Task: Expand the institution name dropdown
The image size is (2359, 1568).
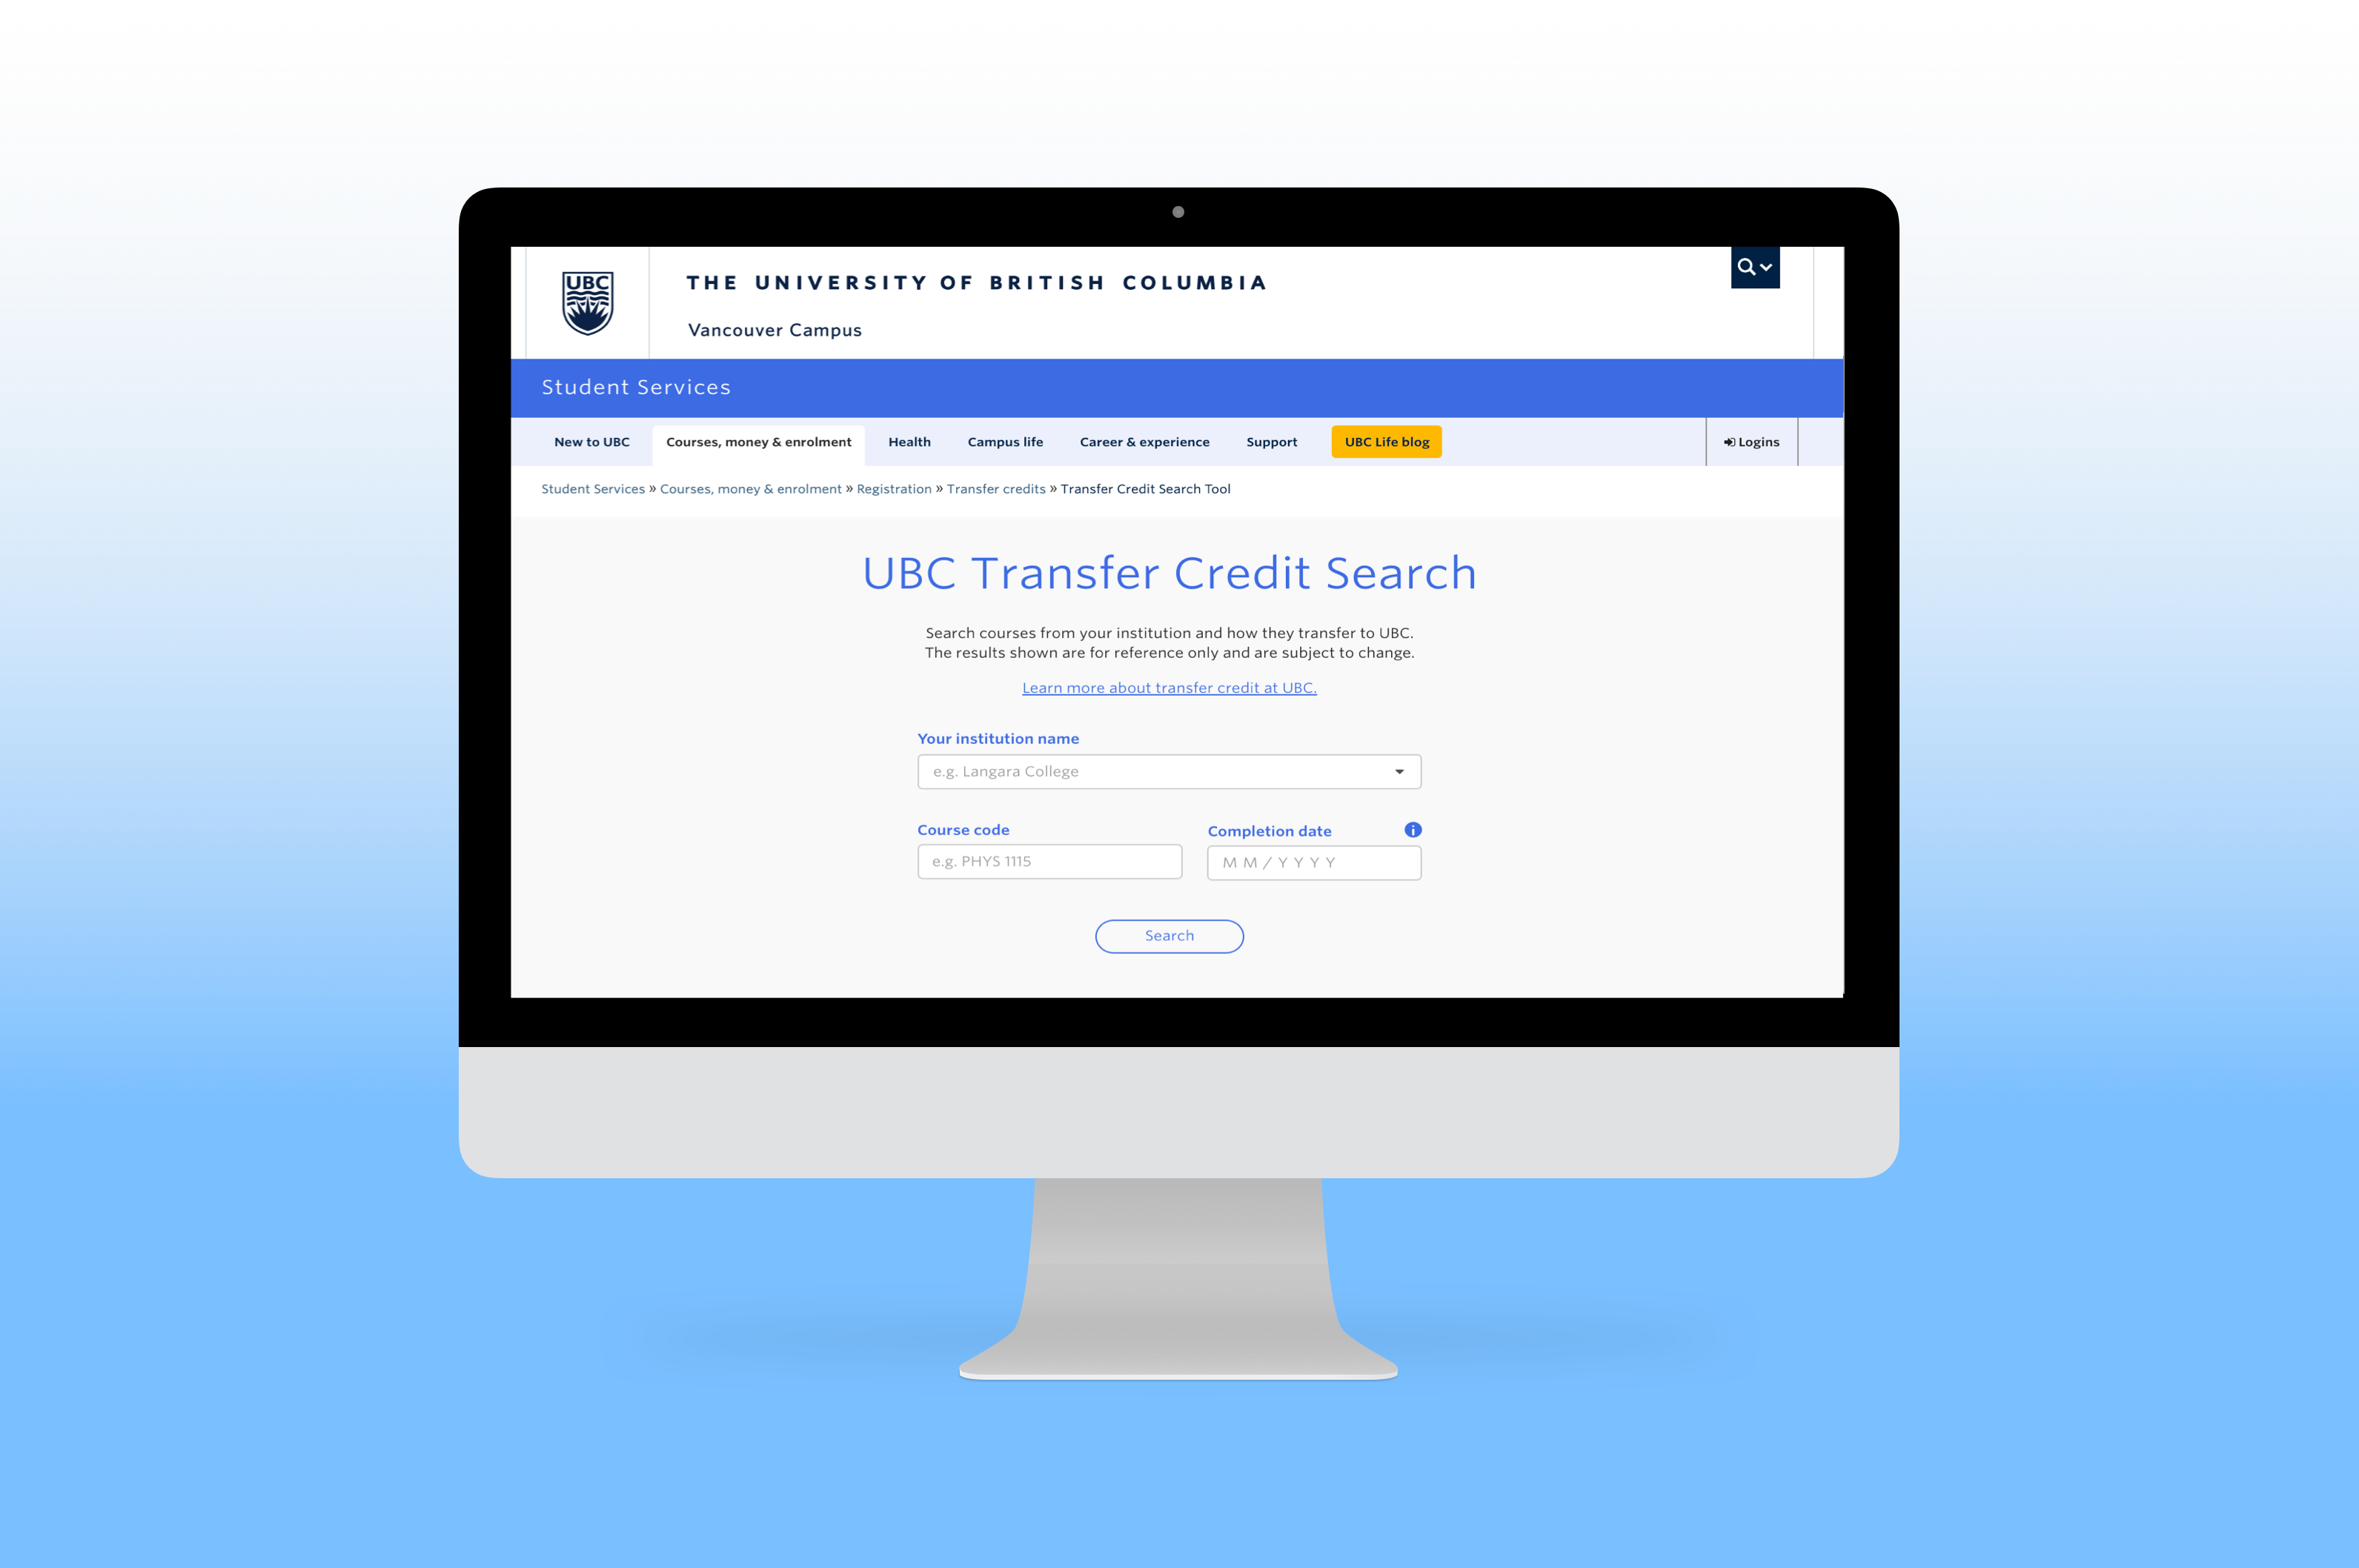Action: [1399, 770]
